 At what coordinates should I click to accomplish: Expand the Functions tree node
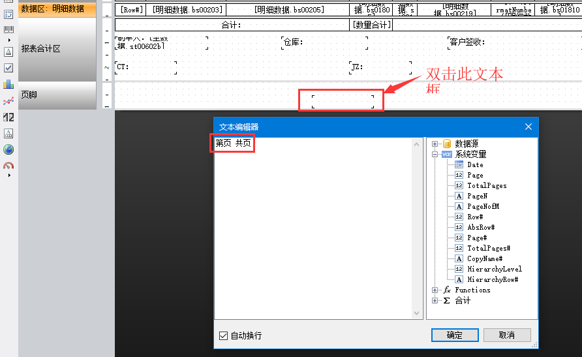tap(435, 290)
